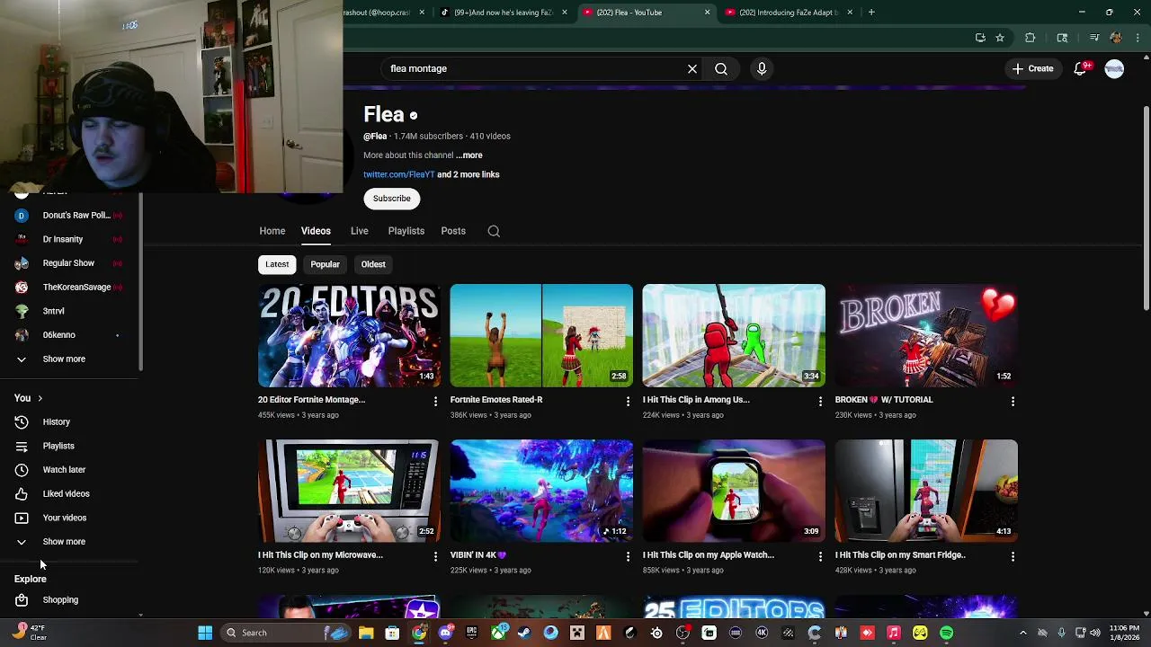This screenshot has height=647, width=1151.
Task: Open options for Smart Fridge clip video
Action: pyautogui.click(x=1013, y=556)
